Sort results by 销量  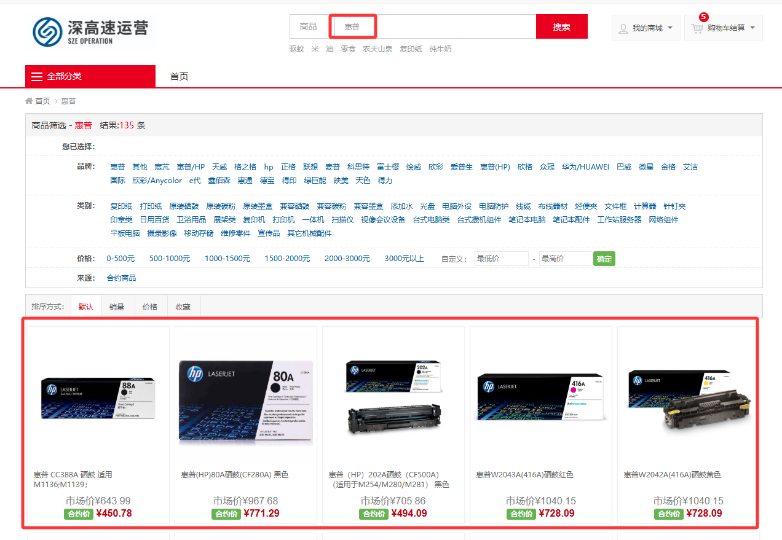pos(117,307)
